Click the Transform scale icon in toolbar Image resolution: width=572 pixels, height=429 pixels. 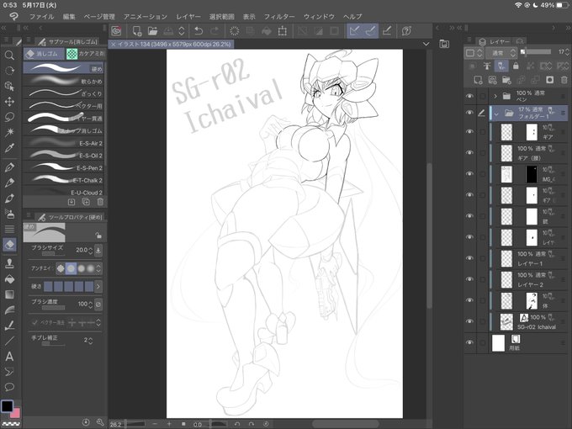283,31
